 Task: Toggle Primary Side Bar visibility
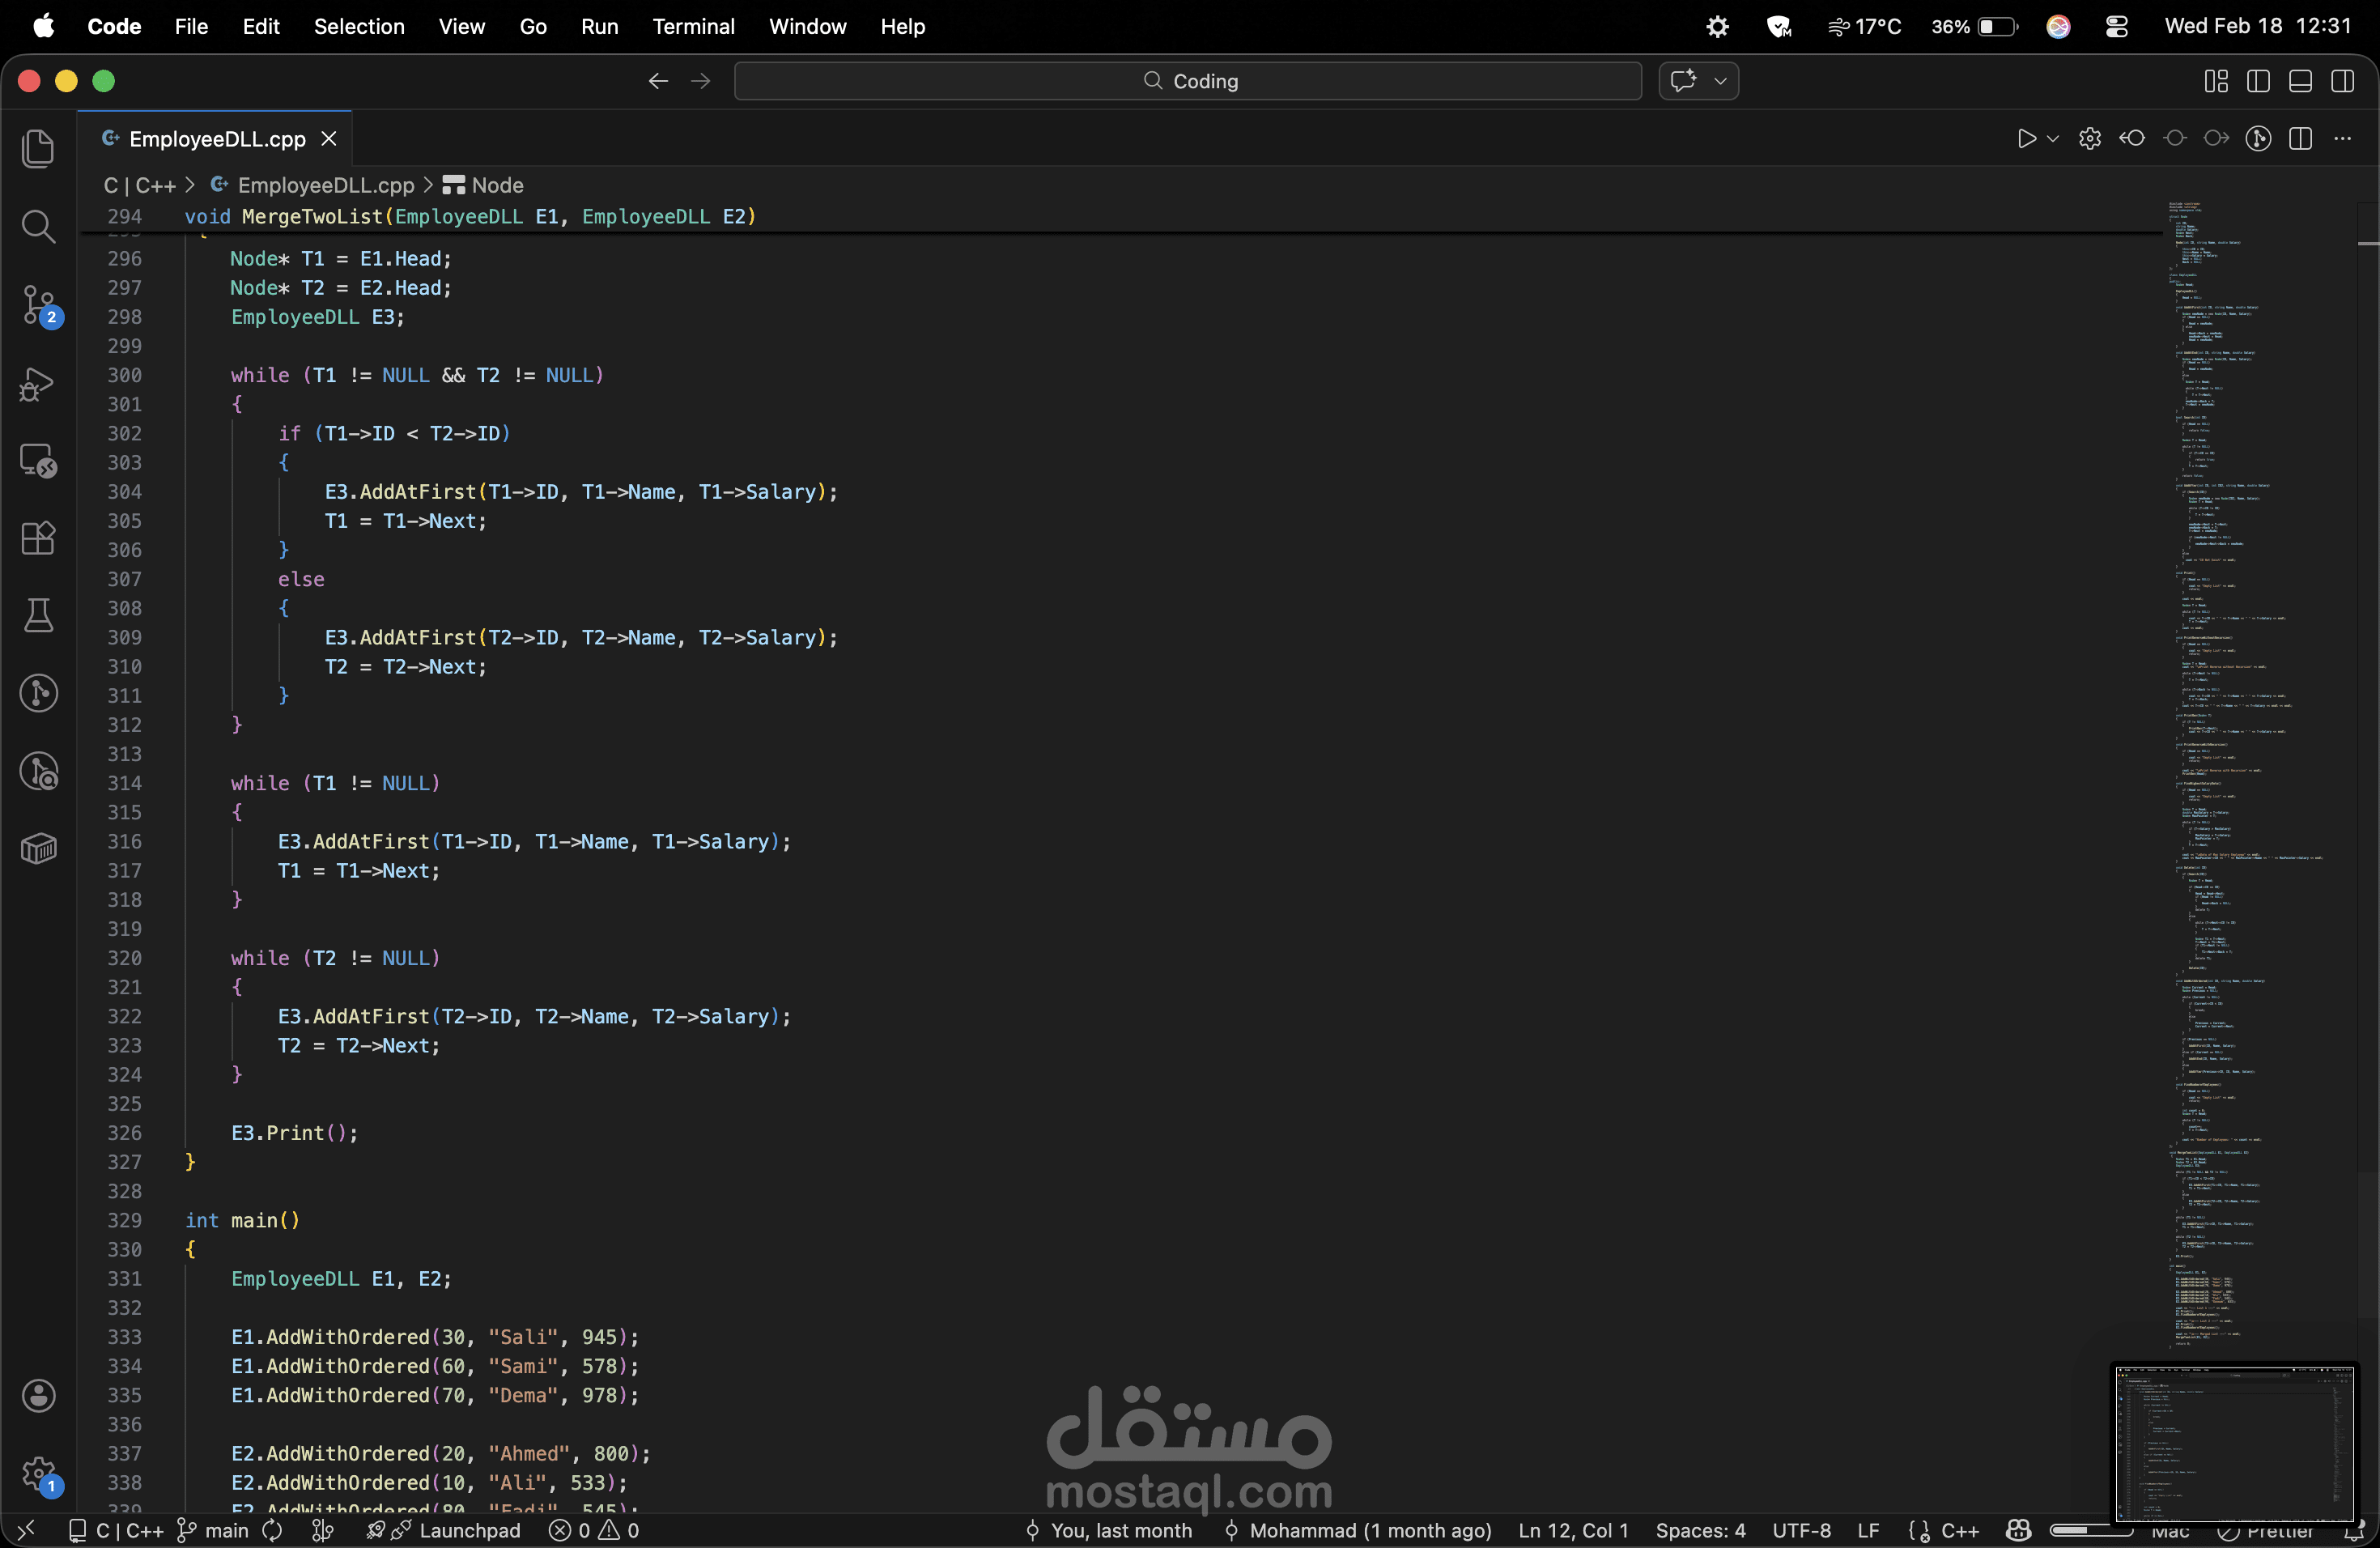[x=2258, y=81]
